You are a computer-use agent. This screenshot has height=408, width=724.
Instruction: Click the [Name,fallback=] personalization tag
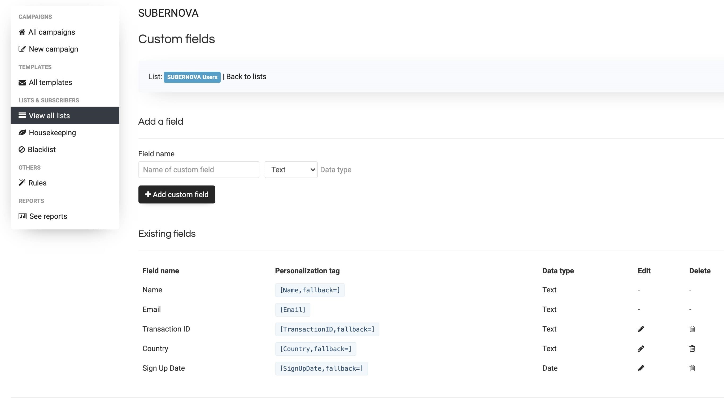click(x=310, y=290)
